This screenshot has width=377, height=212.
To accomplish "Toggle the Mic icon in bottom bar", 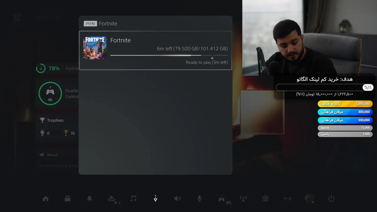I will pos(199,199).
